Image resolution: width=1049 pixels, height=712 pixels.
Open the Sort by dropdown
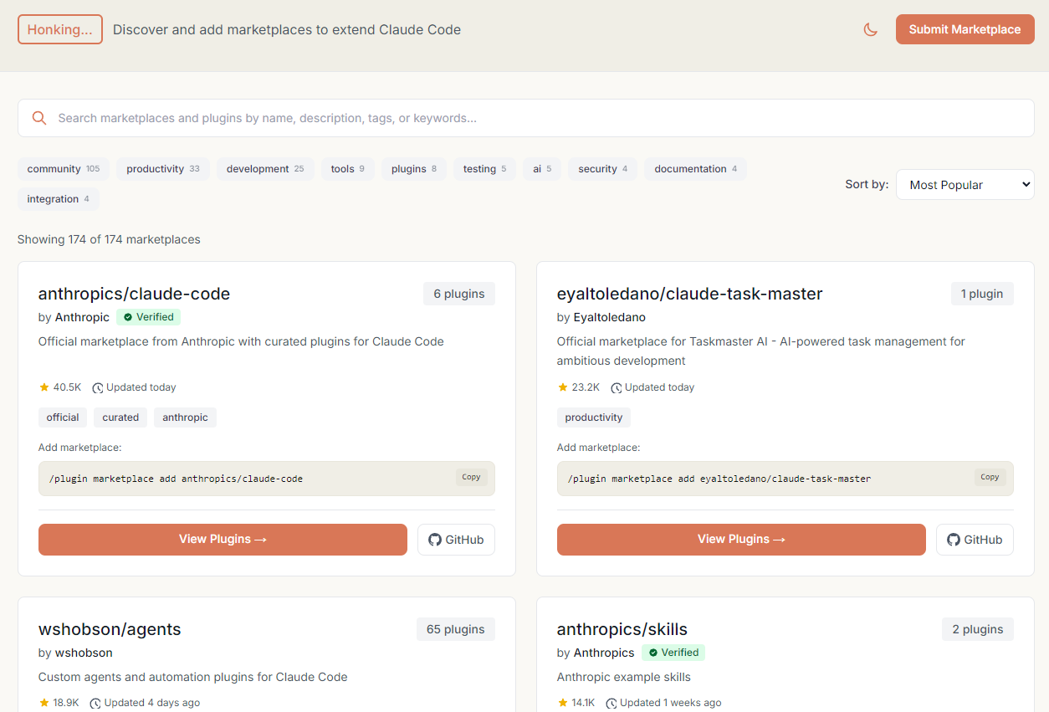965,185
